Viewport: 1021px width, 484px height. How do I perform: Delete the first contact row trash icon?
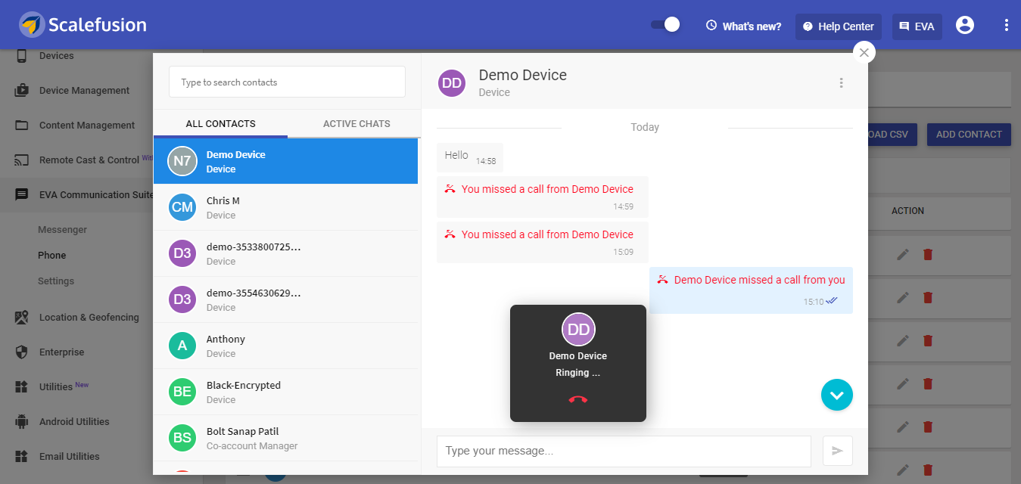coord(928,255)
